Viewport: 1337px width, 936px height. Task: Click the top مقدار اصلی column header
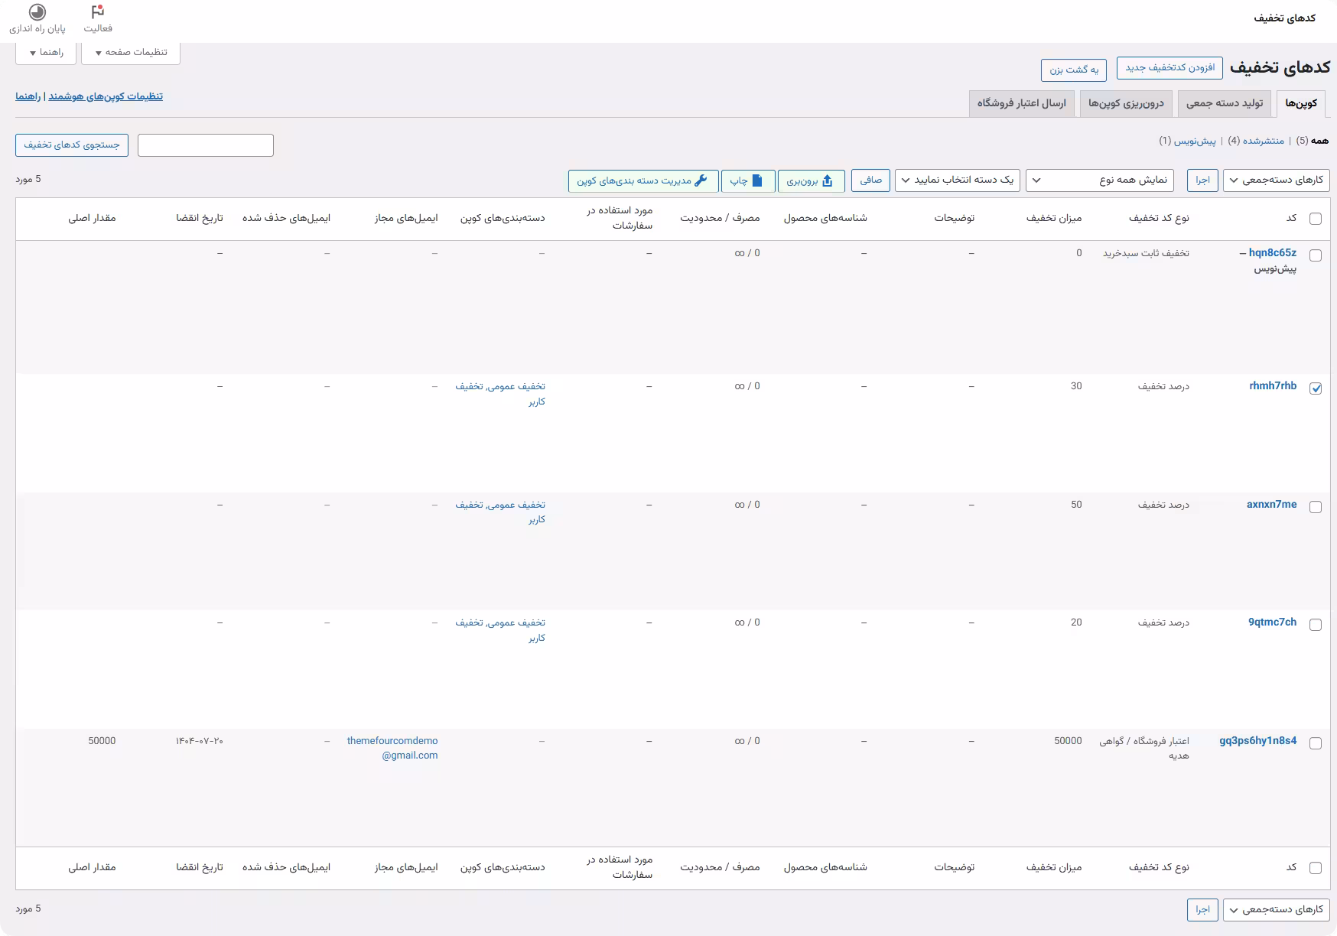[x=92, y=219]
